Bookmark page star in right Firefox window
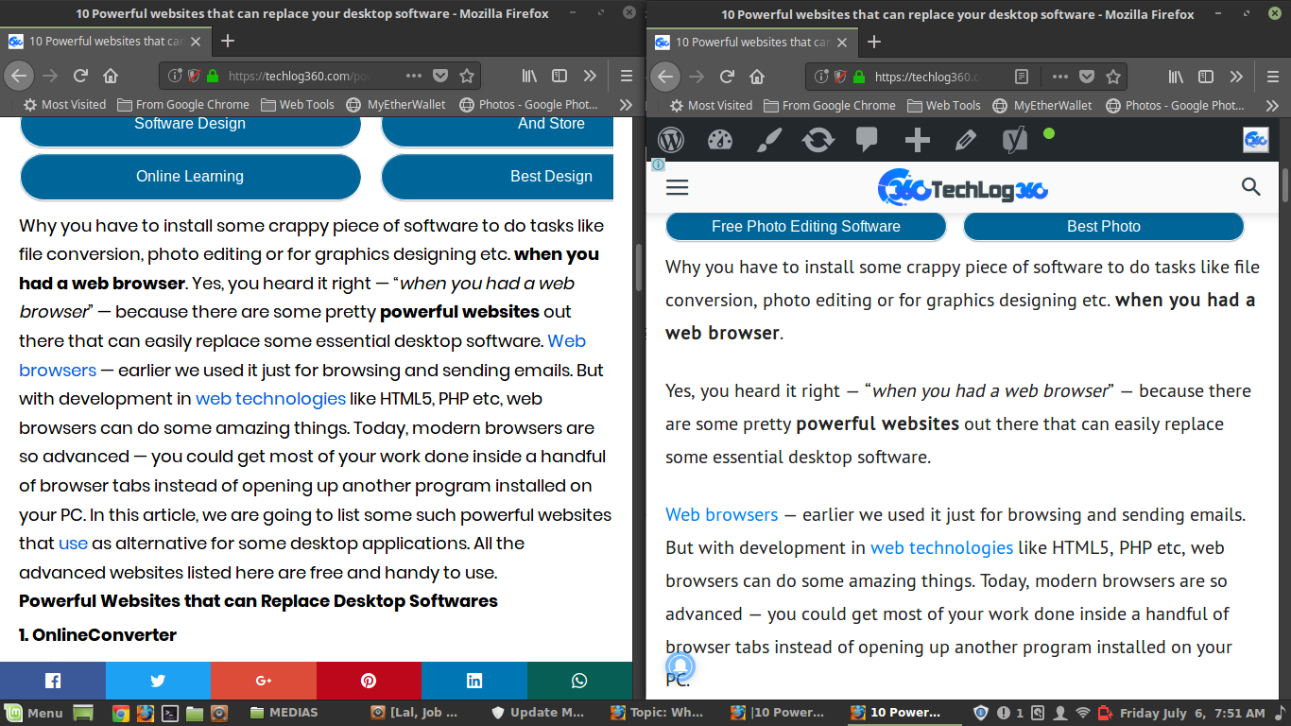 (1113, 77)
